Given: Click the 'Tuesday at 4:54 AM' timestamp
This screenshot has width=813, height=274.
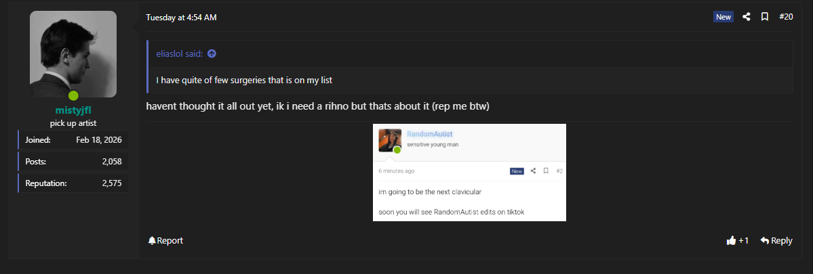Looking at the screenshot, I should [181, 18].
